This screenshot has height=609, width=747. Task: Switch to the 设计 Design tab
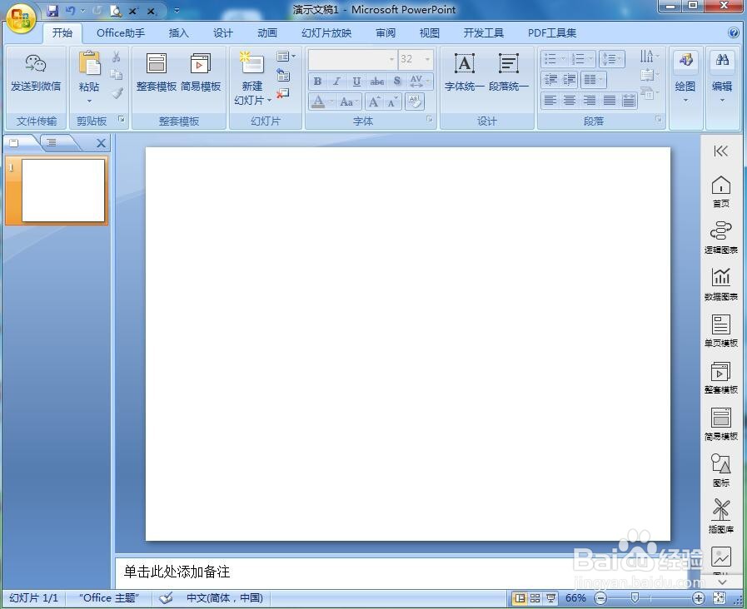point(223,32)
